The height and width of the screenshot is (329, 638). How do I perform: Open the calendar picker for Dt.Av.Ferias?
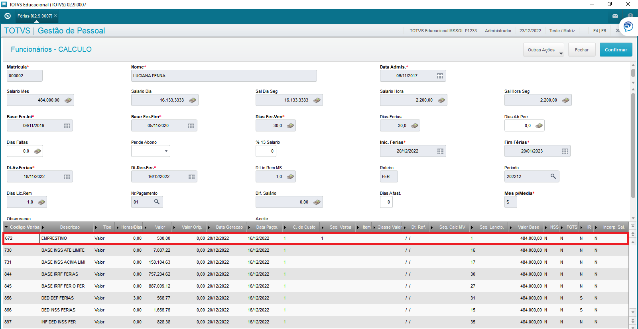pos(67,176)
